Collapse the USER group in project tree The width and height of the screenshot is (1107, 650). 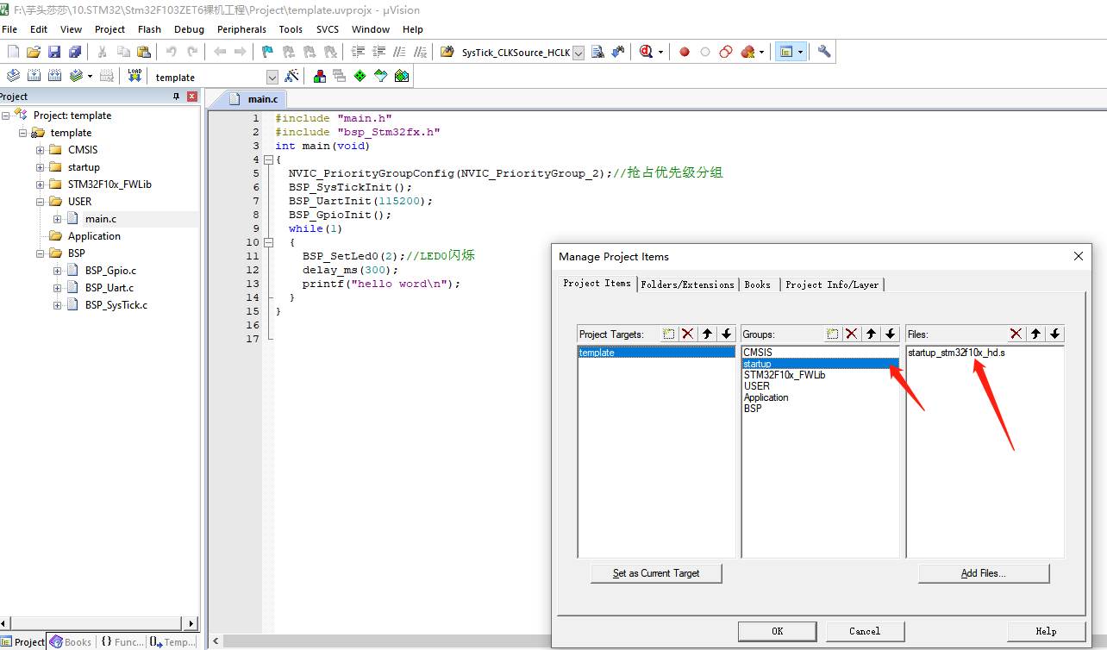point(41,202)
